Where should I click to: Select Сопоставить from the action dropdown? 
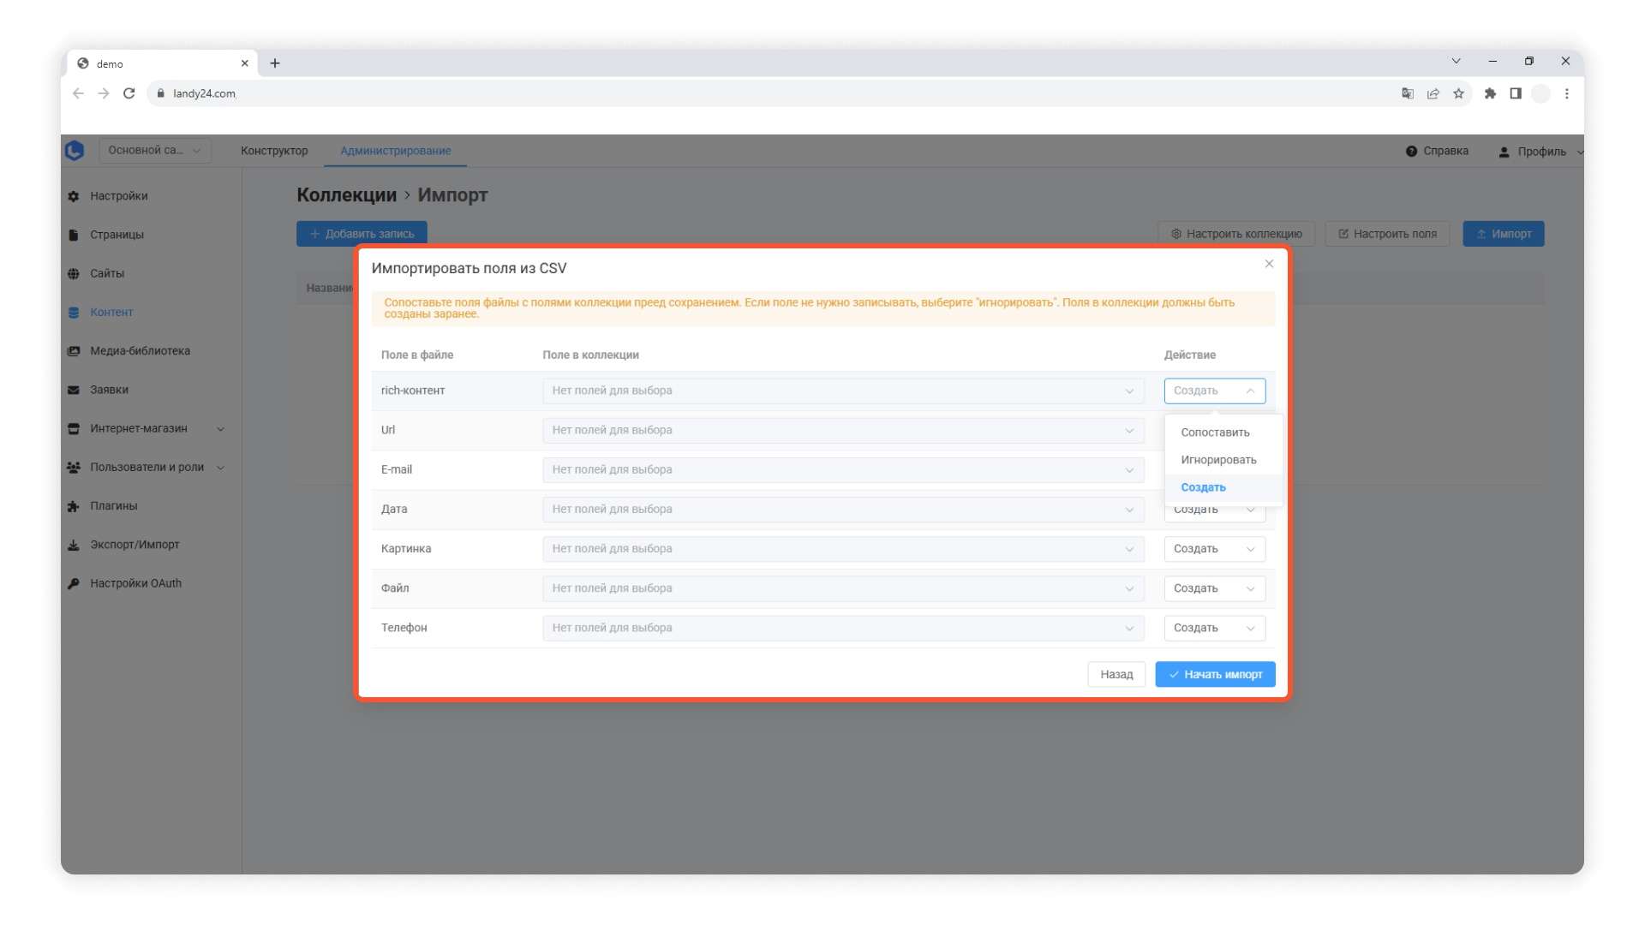pos(1215,433)
